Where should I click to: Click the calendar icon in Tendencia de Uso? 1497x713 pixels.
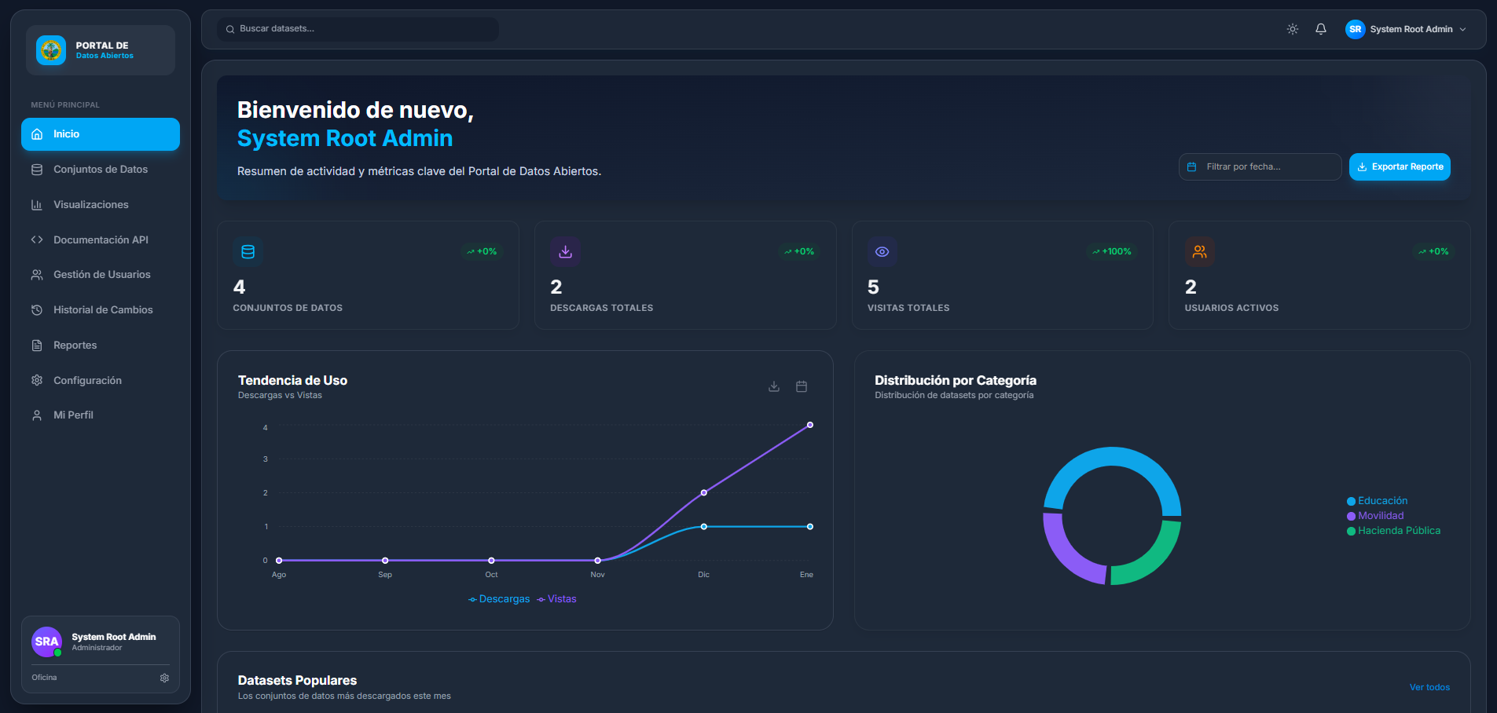[x=802, y=386]
